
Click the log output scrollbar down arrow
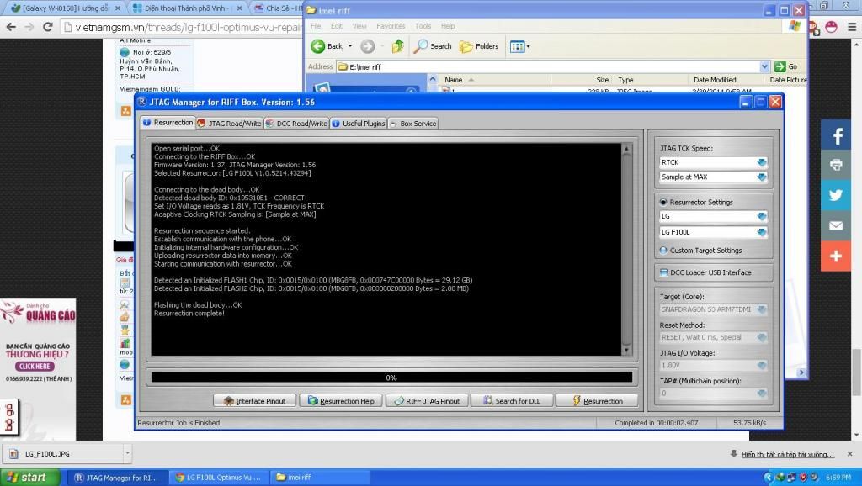tap(626, 351)
